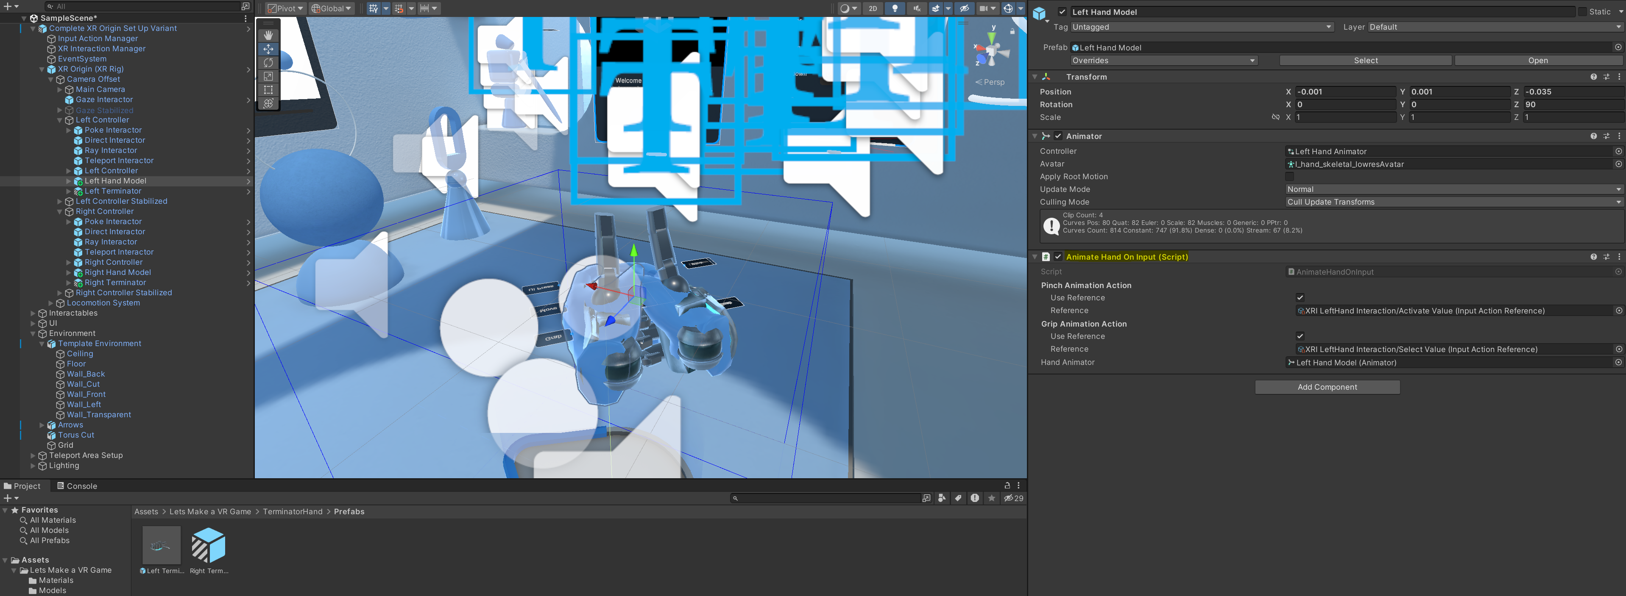1626x596 pixels.
Task: Toggle scene lighting bulb icon
Action: [895, 8]
